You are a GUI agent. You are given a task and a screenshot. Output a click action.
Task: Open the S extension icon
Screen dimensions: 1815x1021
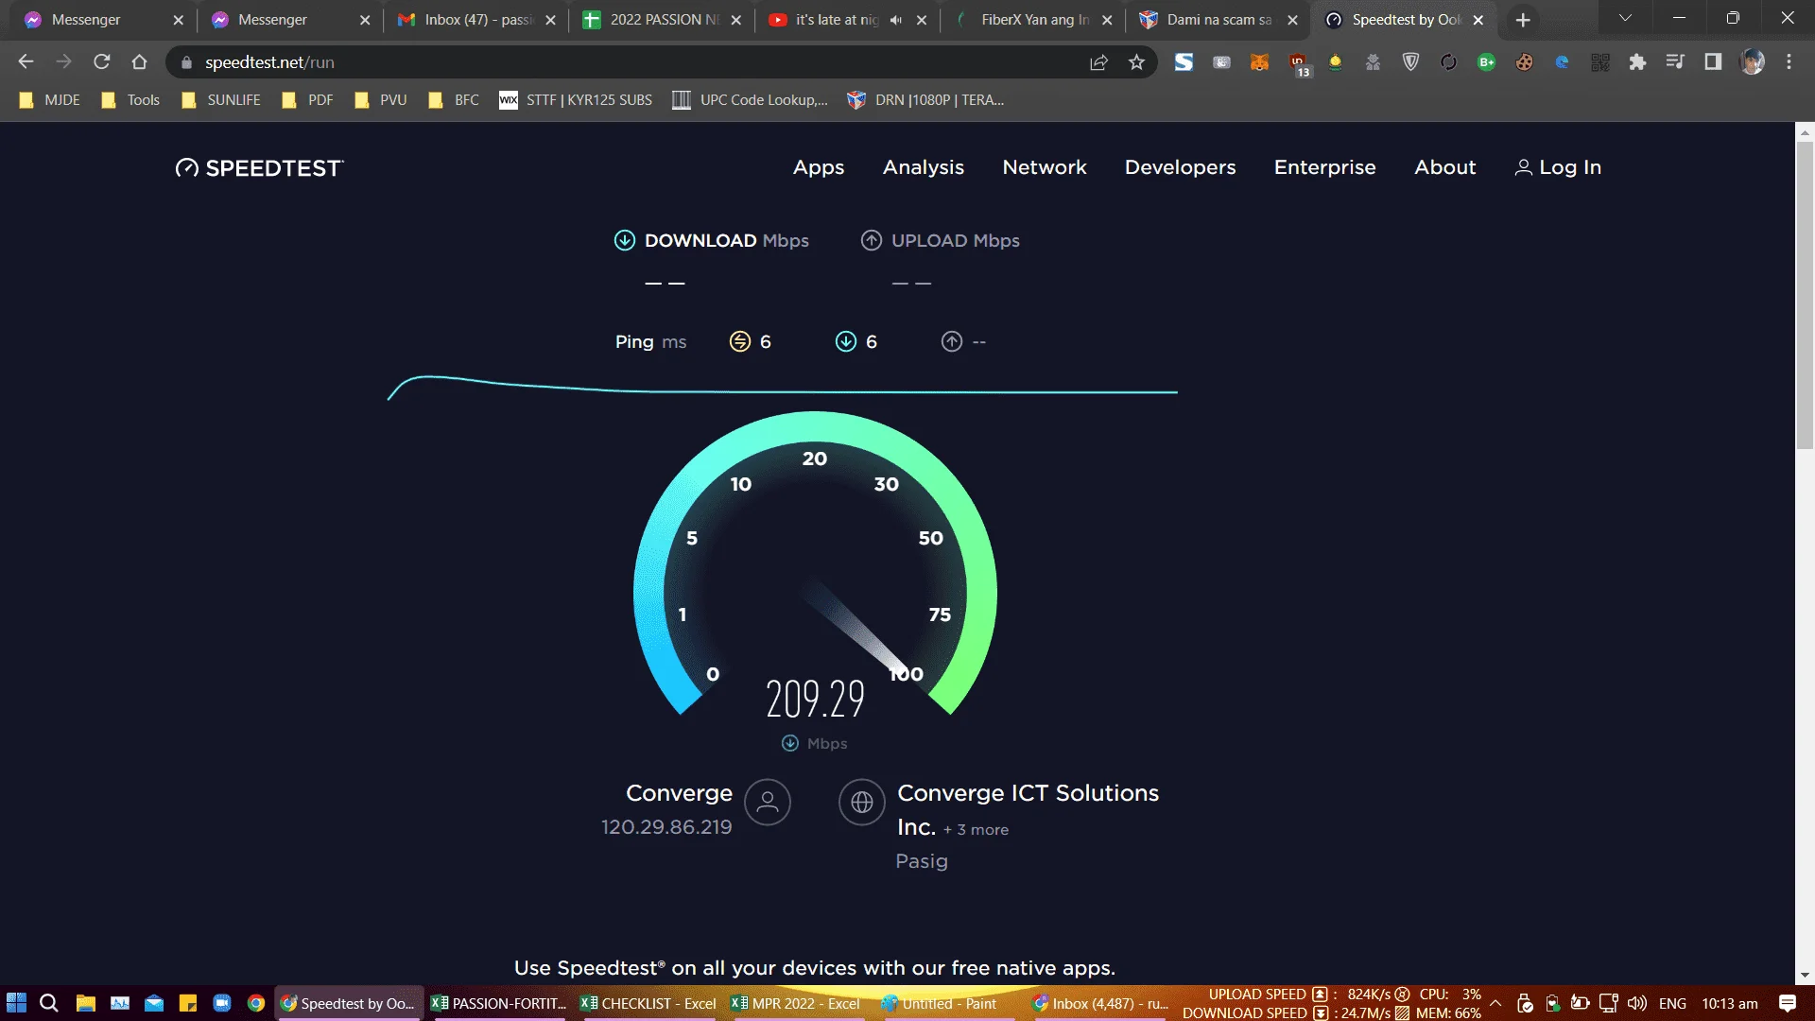[1184, 62]
